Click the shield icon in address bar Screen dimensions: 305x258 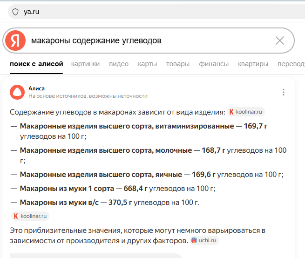[x=15, y=12]
